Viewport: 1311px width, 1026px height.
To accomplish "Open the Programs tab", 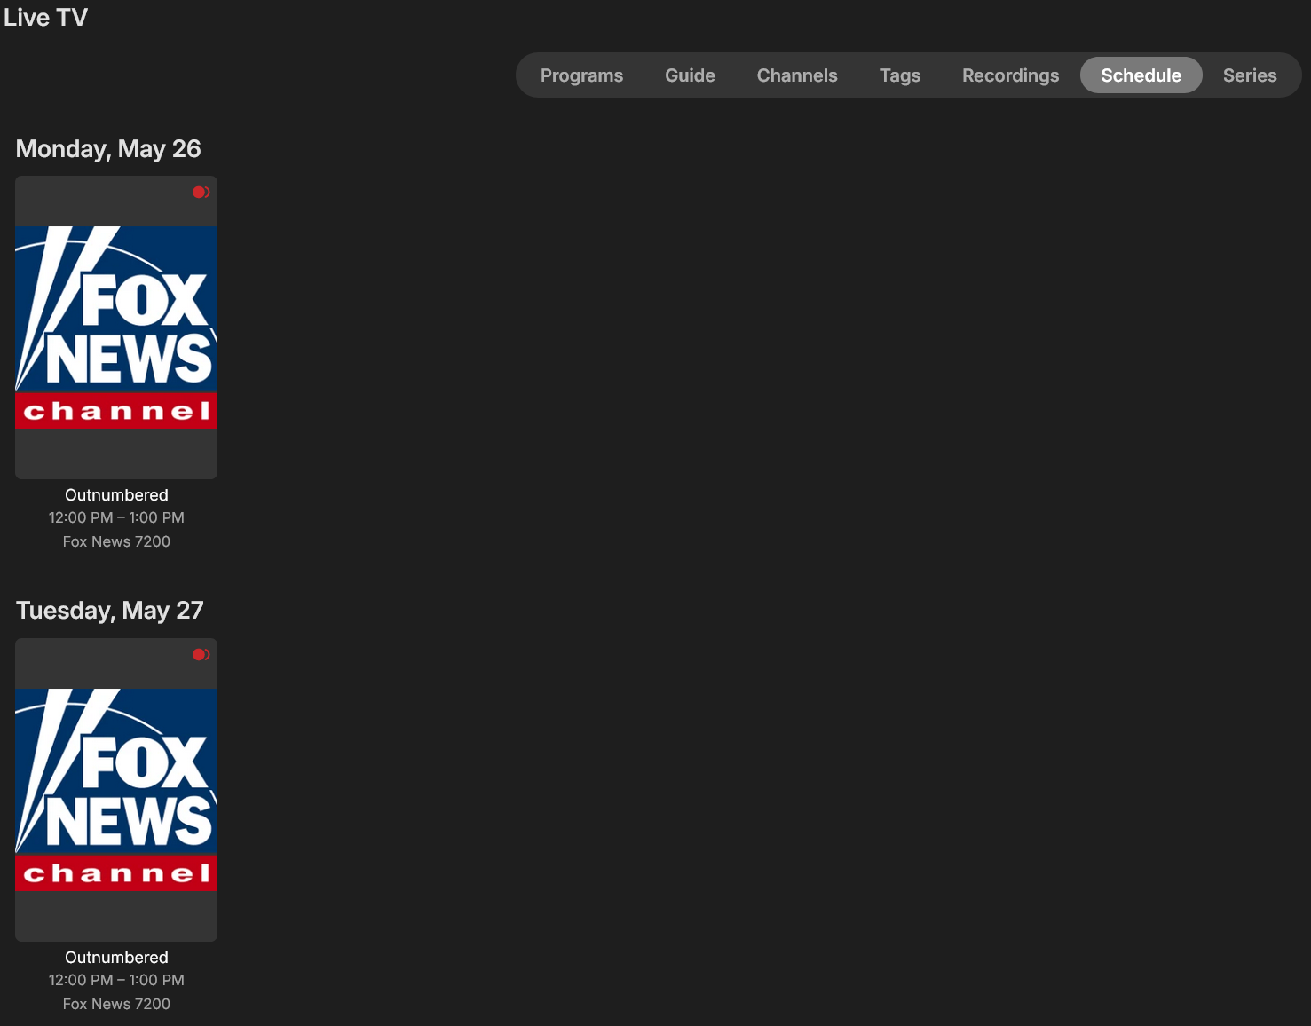I will point(581,75).
